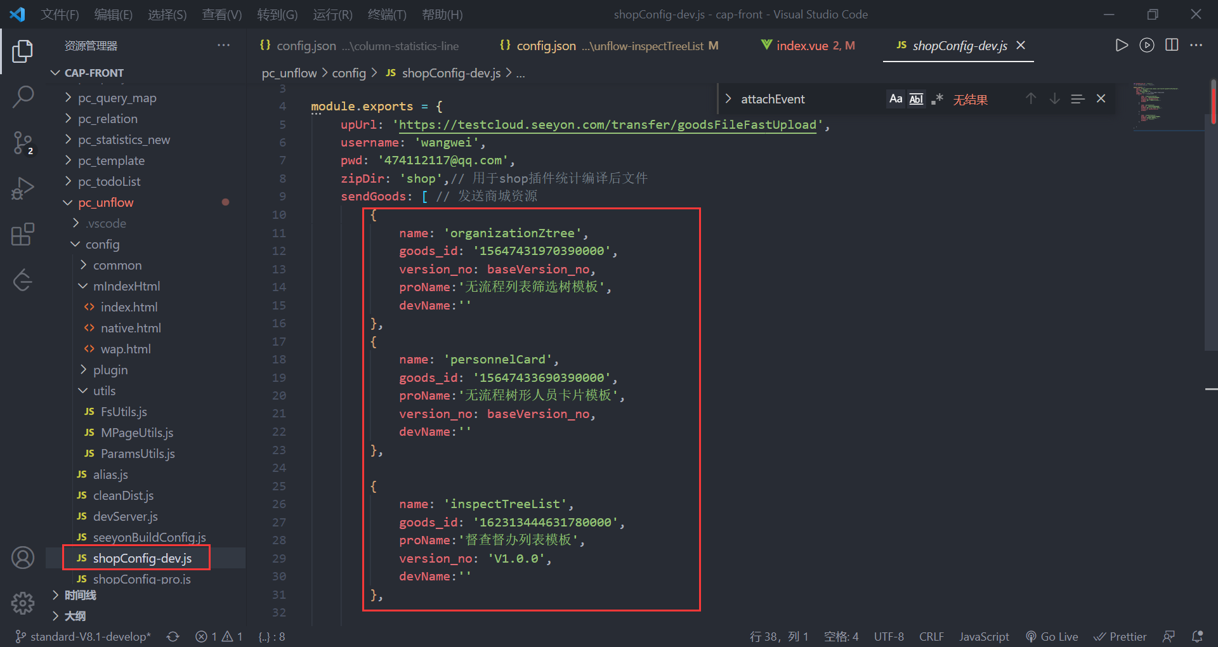Expand the replace toggle in find widget
The width and height of the screenshot is (1218, 647).
tap(728, 99)
